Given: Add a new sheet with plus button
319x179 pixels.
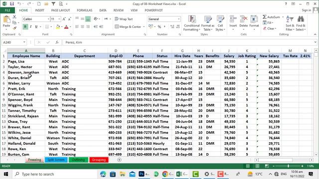Looking at the screenshot, I should pyautogui.click(x=119, y=160).
